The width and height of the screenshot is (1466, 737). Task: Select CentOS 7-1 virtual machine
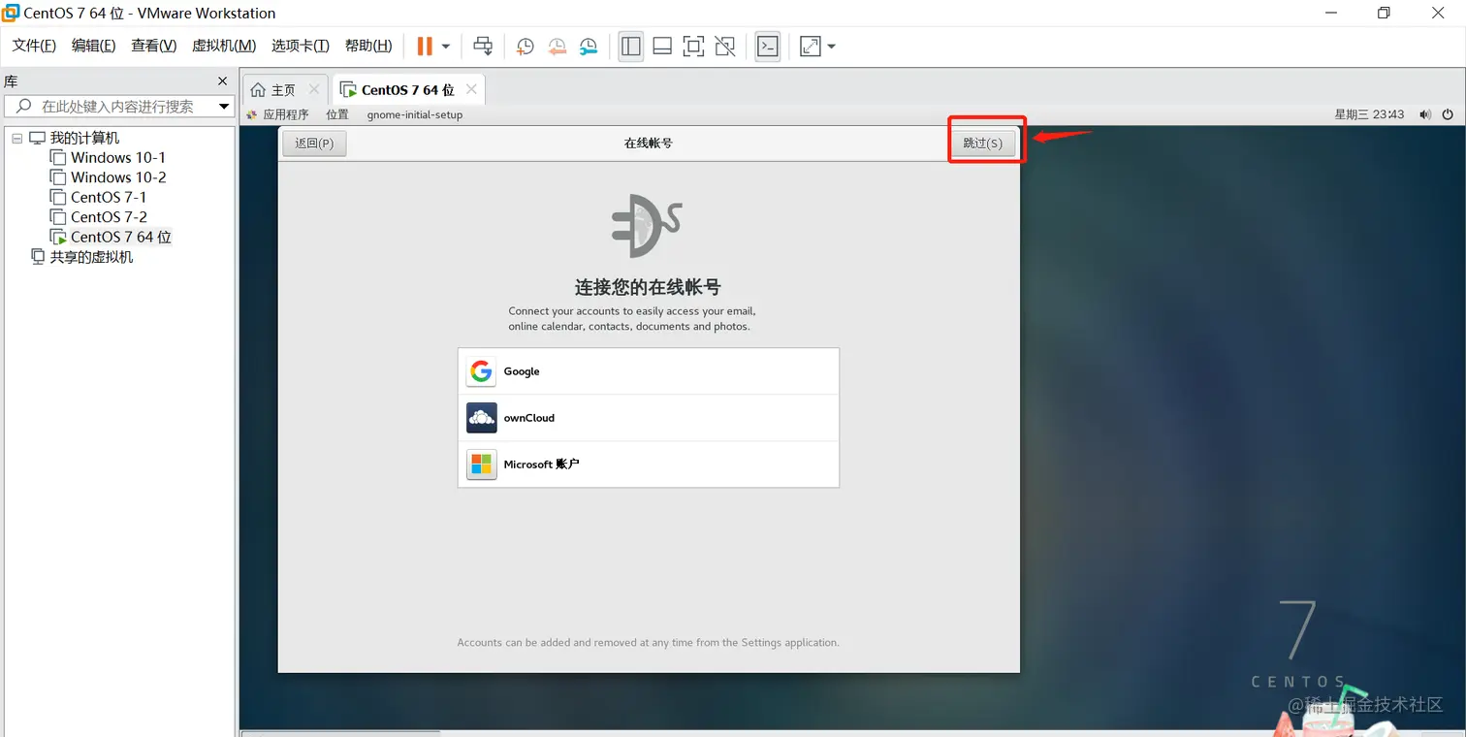point(109,197)
